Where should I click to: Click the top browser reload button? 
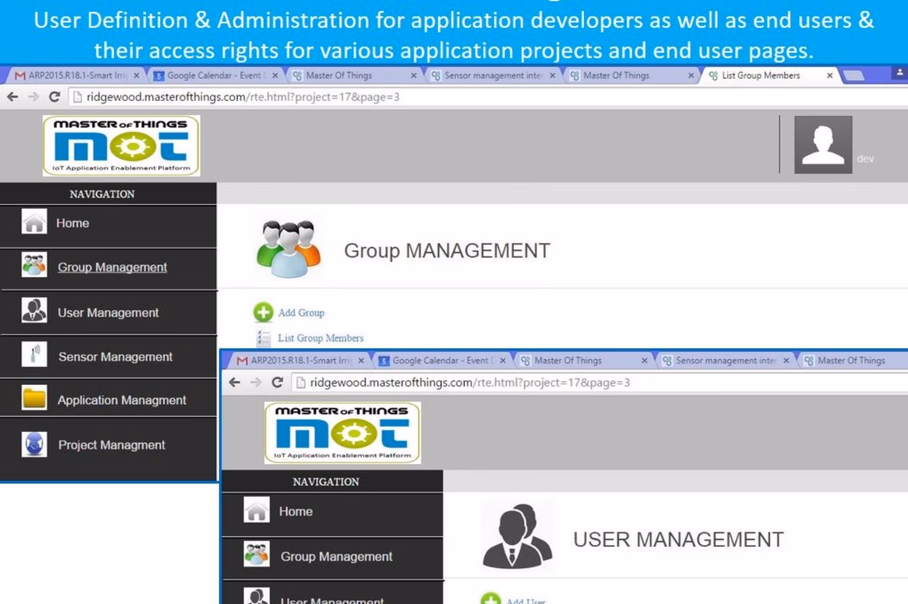[x=54, y=97]
